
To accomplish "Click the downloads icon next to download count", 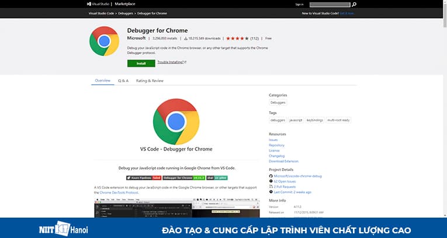I will tap(186, 38).
